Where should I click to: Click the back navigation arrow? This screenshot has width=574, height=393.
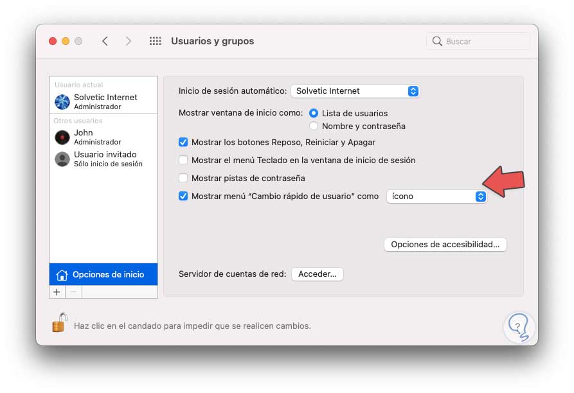105,41
